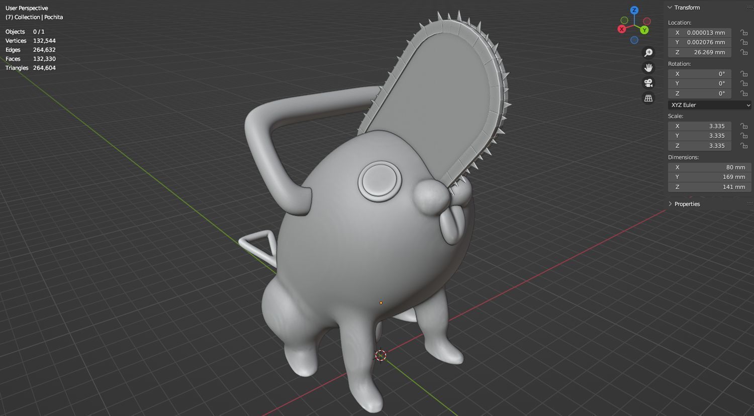This screenshot has height=416, width=754.
Task: Click the negative Y axis gizmo ball
Action: point(624,20)
